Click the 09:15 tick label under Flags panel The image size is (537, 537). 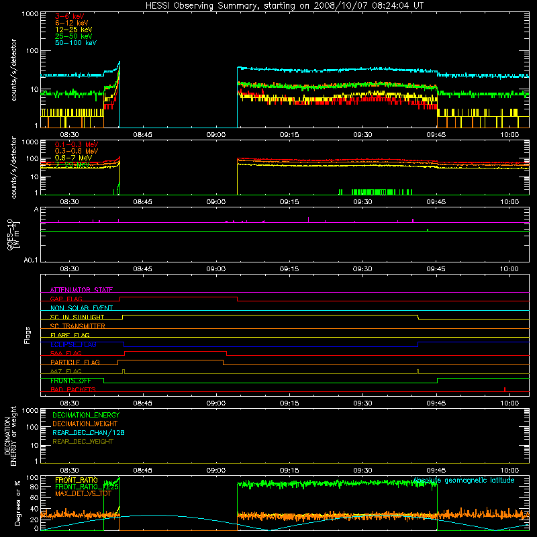pyautogui.click(x=289, y=403)
